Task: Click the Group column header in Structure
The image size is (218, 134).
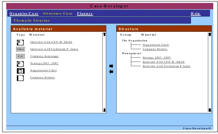Action: (x=126, y=34)
